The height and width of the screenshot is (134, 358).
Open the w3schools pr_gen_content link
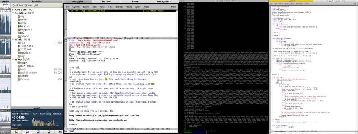tap(98, 120)
